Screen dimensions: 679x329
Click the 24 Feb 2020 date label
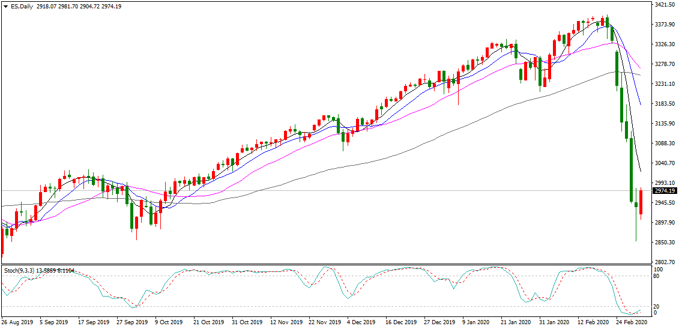630,322
